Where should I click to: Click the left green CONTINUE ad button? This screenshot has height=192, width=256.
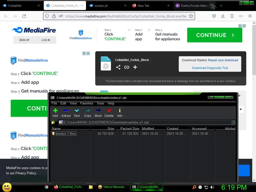(x=29, y=108)
